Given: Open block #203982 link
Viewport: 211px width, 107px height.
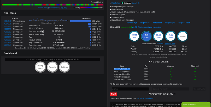Looking at the screenshot, I should pos(8,32).
